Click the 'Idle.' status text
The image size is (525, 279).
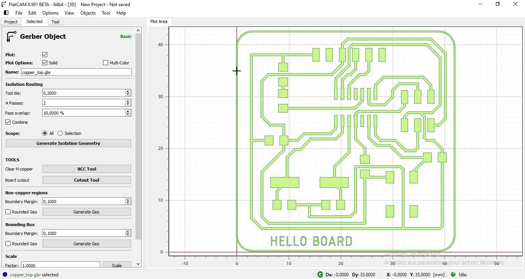[463, 275]
